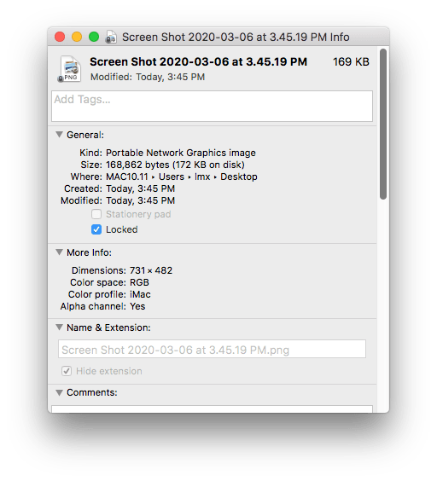Click the bold file name heading
437x481 pixels.
(x=198, y=61)
